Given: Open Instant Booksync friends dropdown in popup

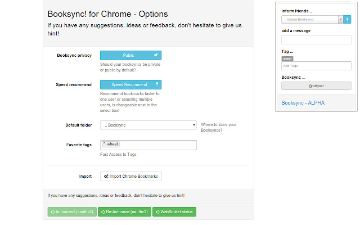Looking at the screenshot, I should (312, 20).
